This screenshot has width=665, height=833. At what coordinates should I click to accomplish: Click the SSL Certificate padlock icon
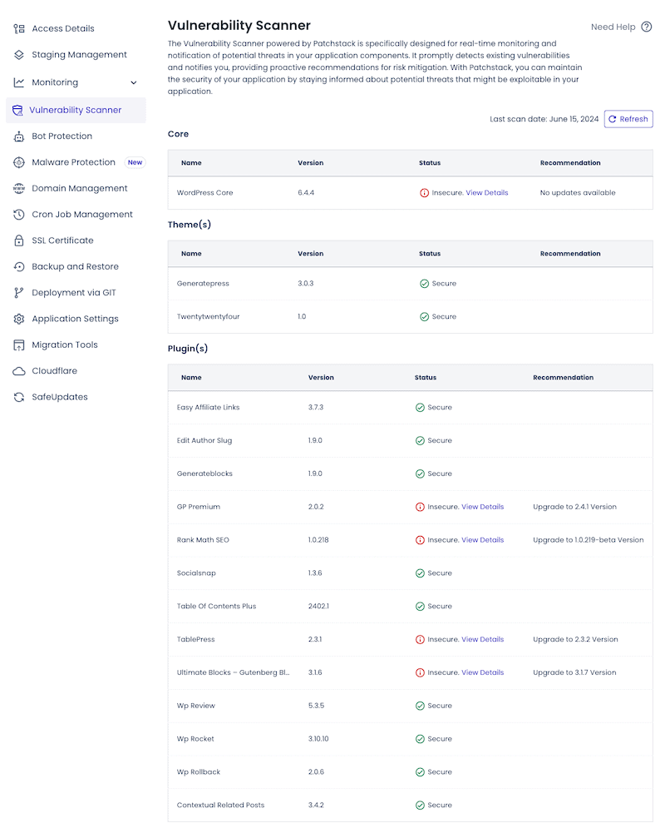point(17,240)
